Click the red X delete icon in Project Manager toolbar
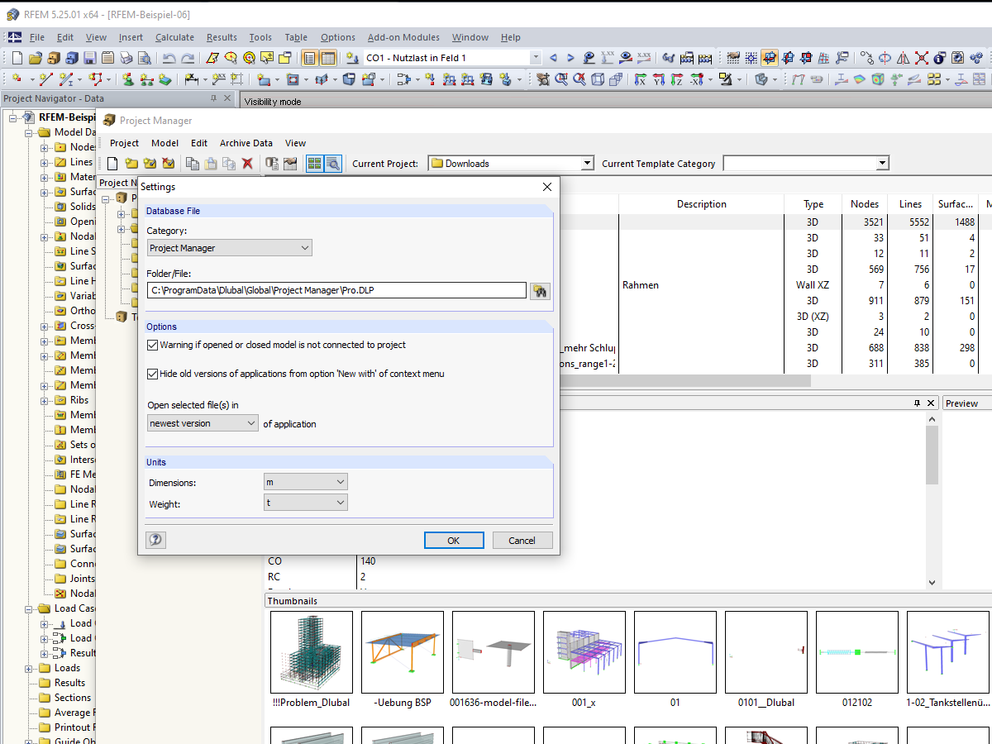Viewport: 992px width, 744px height. (x=246, y=164)
